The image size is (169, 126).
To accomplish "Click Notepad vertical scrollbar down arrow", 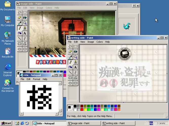I will pyautogui.click(x=60, y=110).
